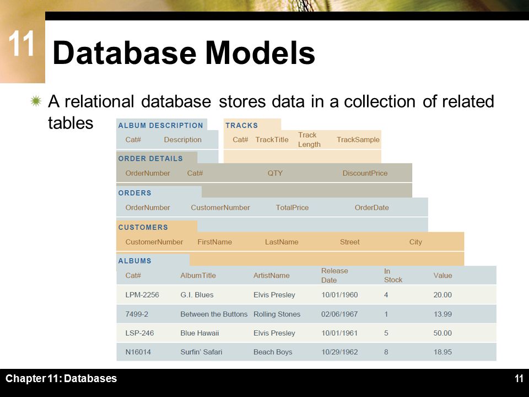Click the album title "G.I. Blues"
Screen dimensions: 529x397
[x=197, y=294]
